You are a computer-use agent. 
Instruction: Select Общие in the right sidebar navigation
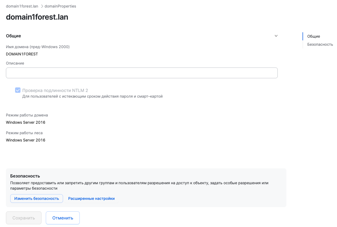pos(314,36)
